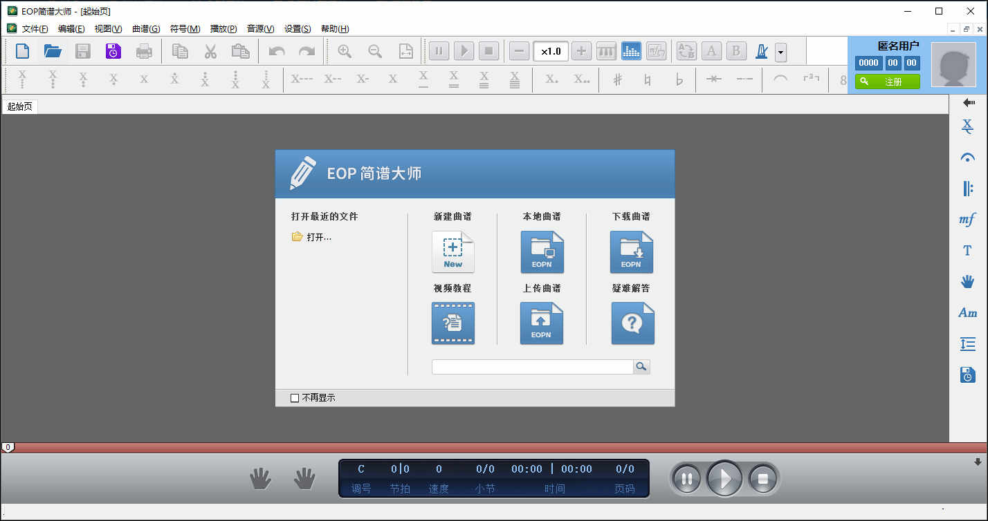Screen dimensions: 988x521
Task: Toggle the highlighted keyboard display button
Action: click(x=631, y=50)
